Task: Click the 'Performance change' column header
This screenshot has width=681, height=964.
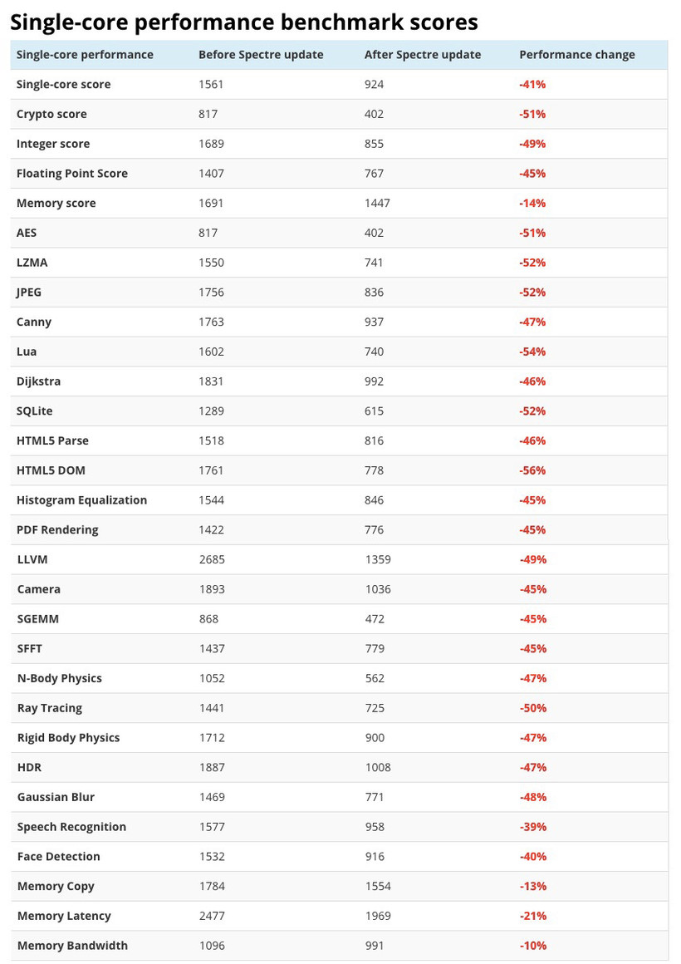Action: pos(577,55)
